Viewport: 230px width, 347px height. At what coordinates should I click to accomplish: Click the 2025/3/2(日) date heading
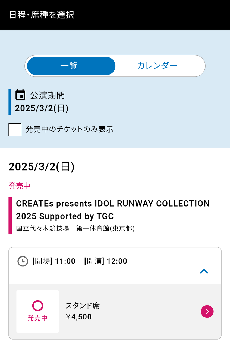(42, 167)
